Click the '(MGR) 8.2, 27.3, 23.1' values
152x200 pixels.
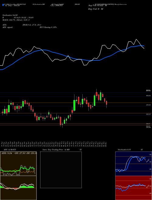click(x=32, y=25)
